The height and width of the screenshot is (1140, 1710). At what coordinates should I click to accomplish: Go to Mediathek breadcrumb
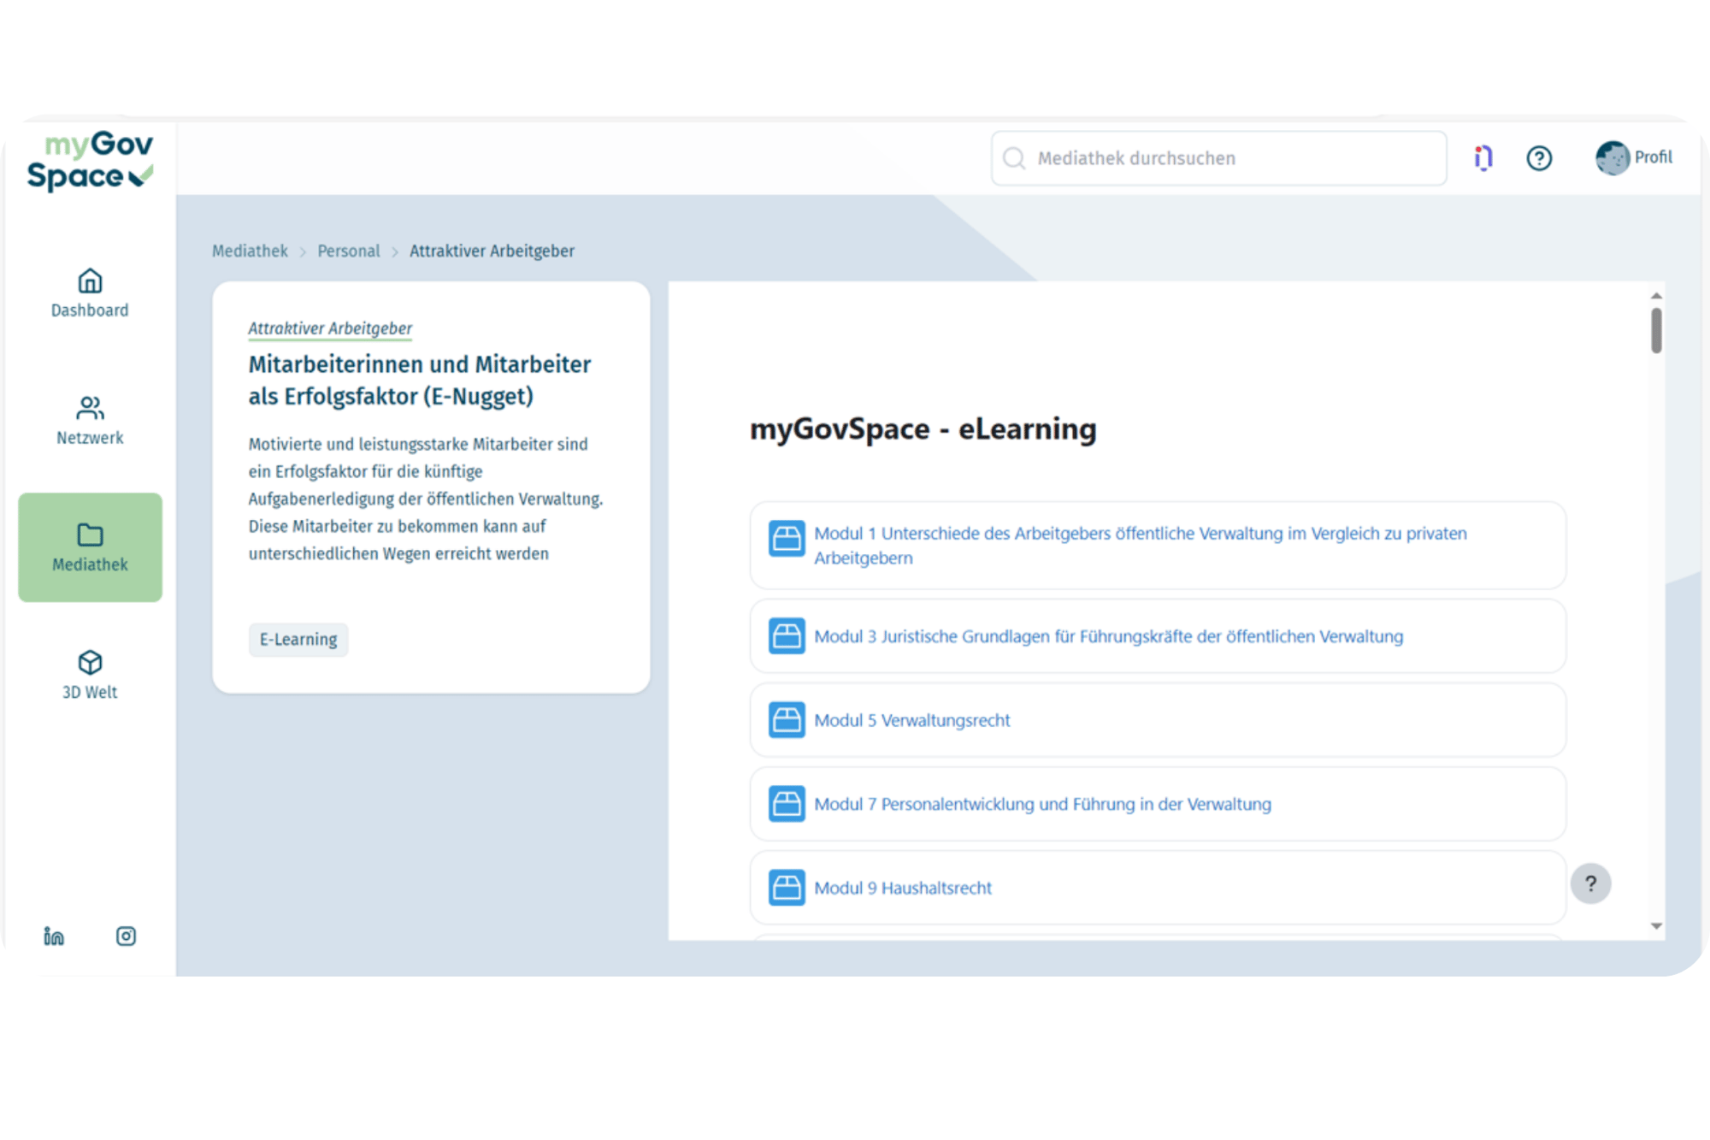(250, 251)
